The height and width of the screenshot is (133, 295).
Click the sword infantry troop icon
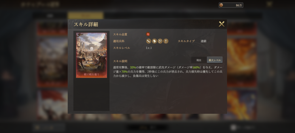[149, 41]
